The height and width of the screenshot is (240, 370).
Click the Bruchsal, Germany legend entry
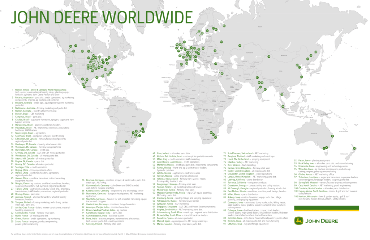[114, 181]
